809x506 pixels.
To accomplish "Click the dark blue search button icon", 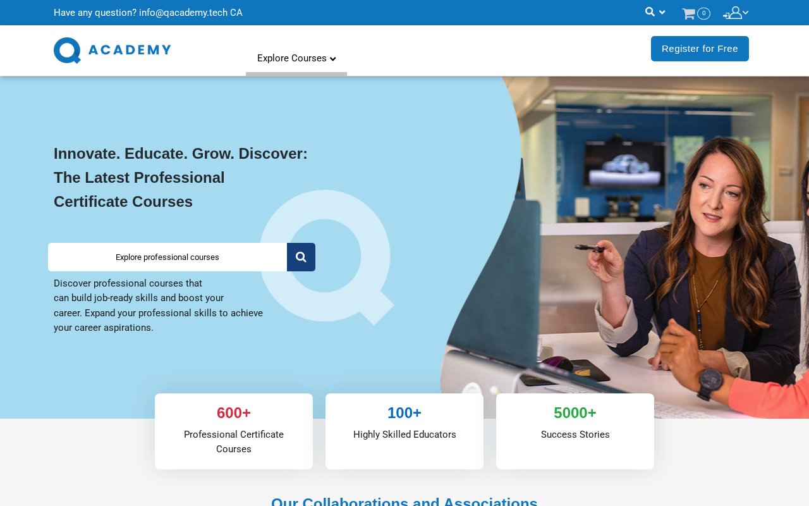I will [301, 257].
